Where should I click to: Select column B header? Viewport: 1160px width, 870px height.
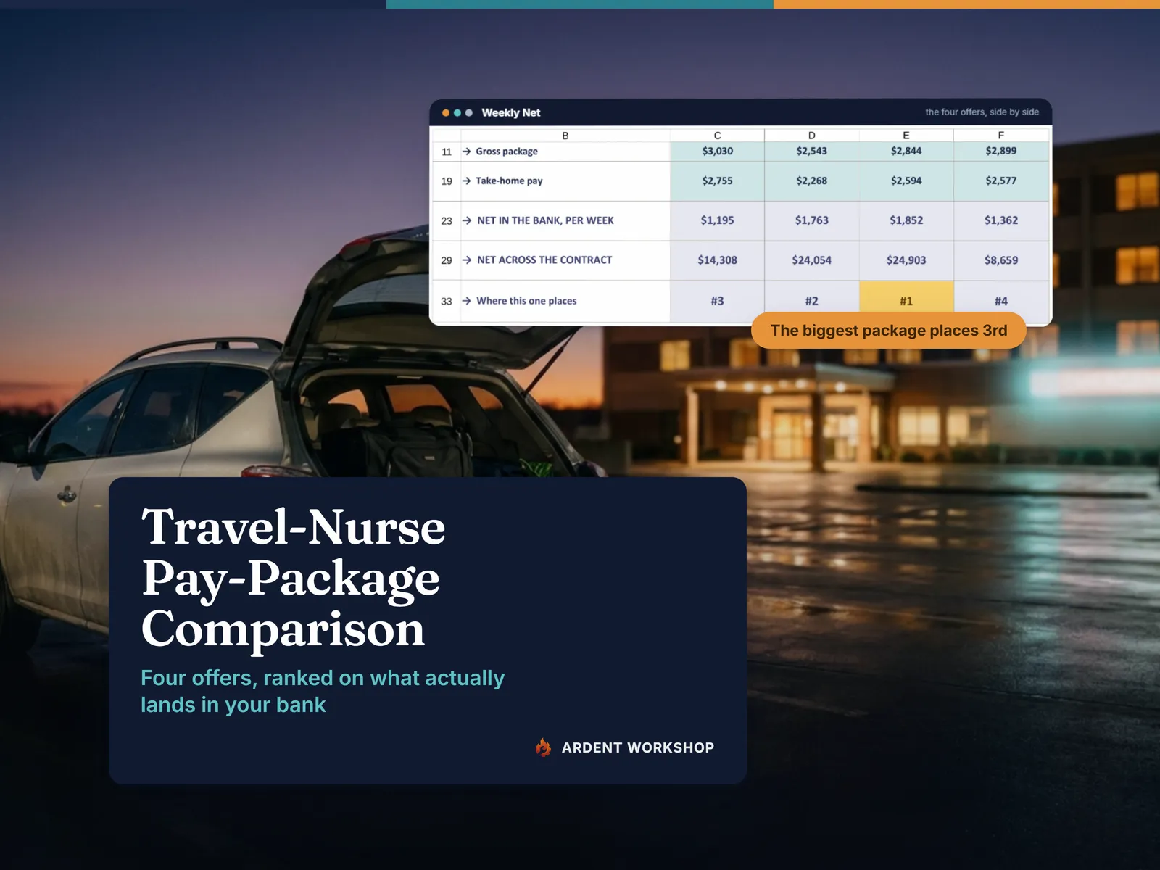(565, 136)
